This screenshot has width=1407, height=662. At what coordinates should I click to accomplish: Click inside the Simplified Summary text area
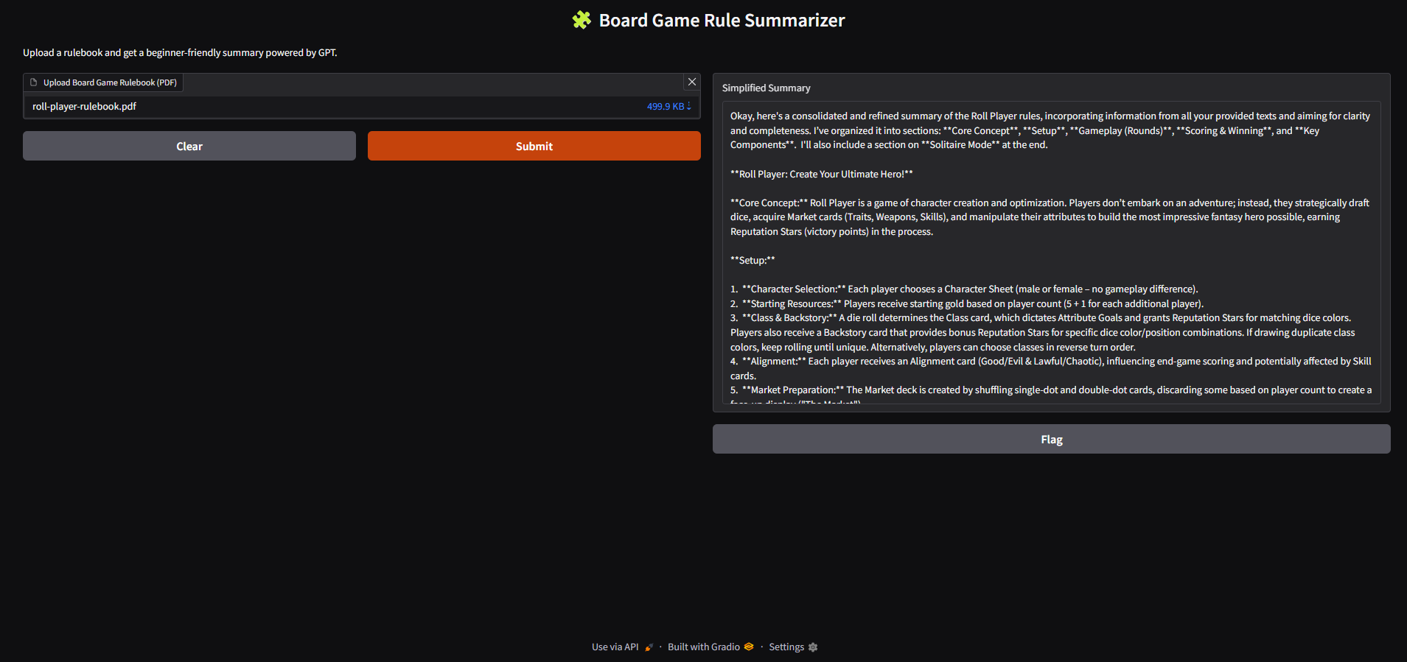tap(1051, 252)
